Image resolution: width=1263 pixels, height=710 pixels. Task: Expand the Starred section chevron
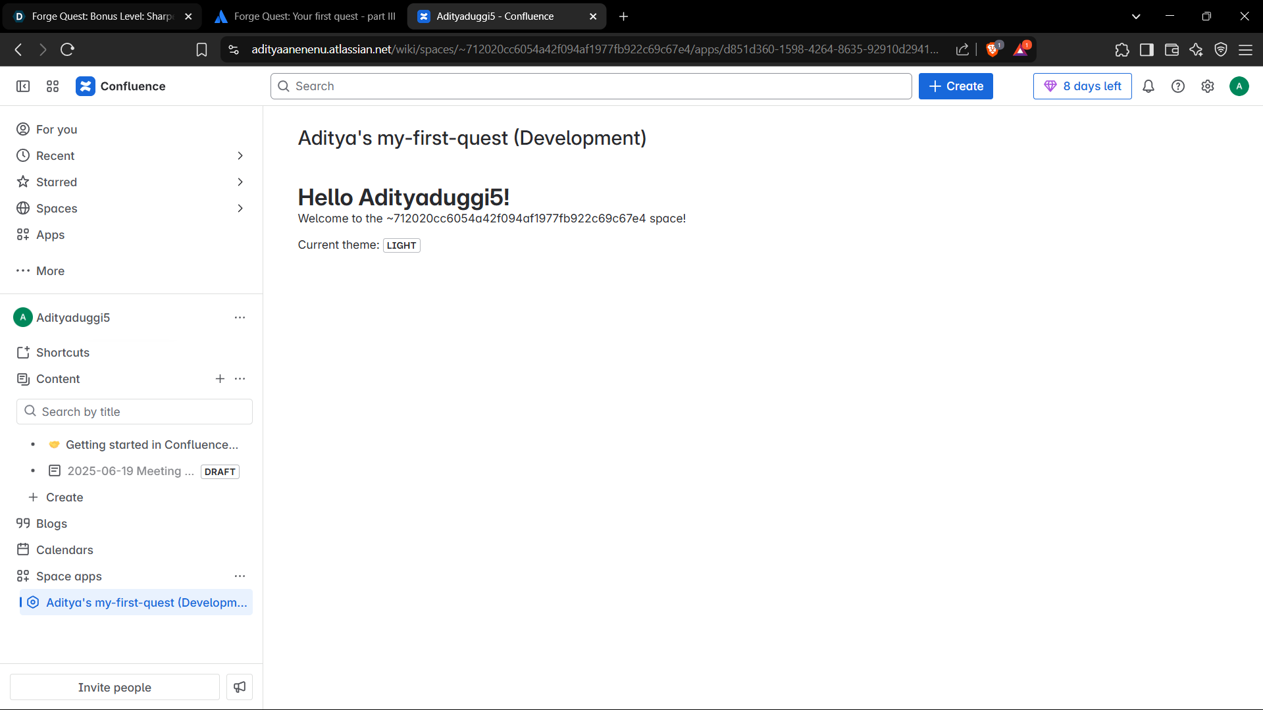pos(240,182)
